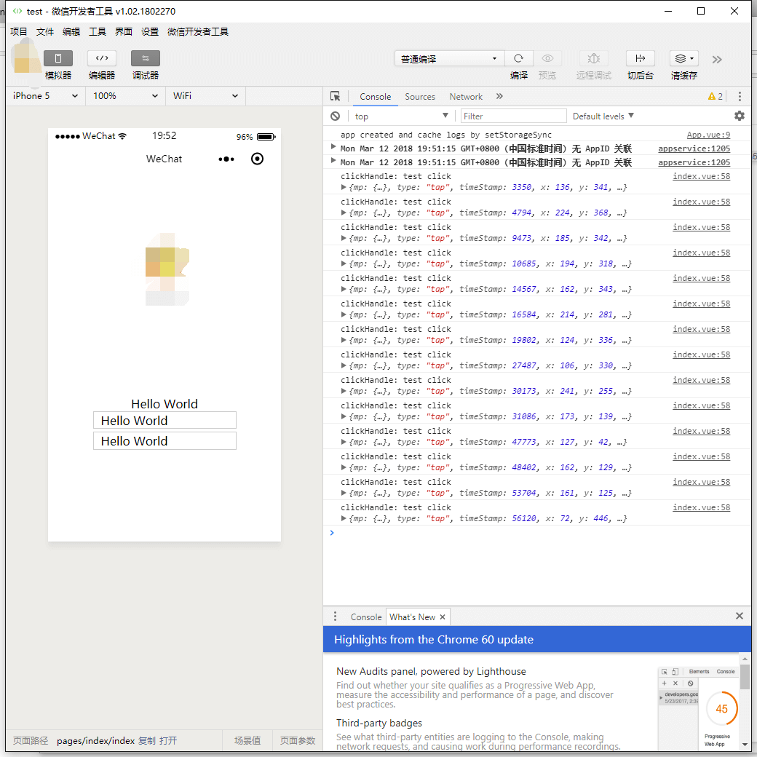
Task: Open the 文件 menu
Action: pyautogui.click(x=45, y=32)
